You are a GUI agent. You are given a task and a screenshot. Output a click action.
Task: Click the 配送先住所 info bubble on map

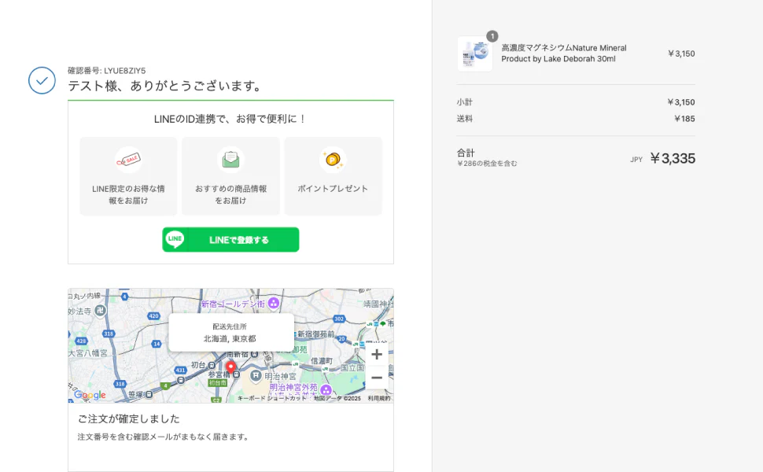click(230, 332)
